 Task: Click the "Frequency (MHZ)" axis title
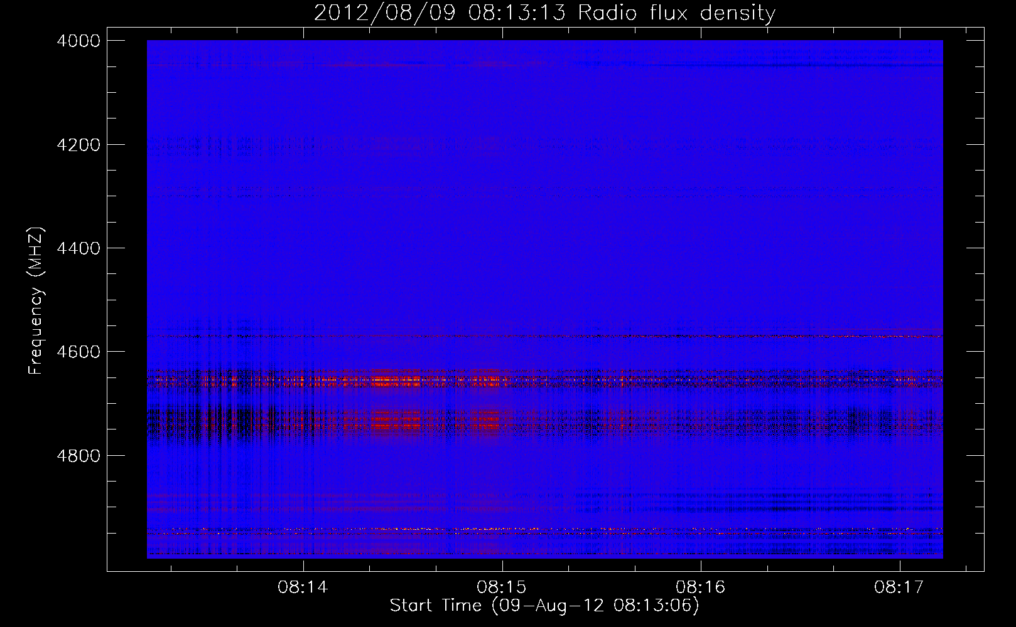coord(36,301)
